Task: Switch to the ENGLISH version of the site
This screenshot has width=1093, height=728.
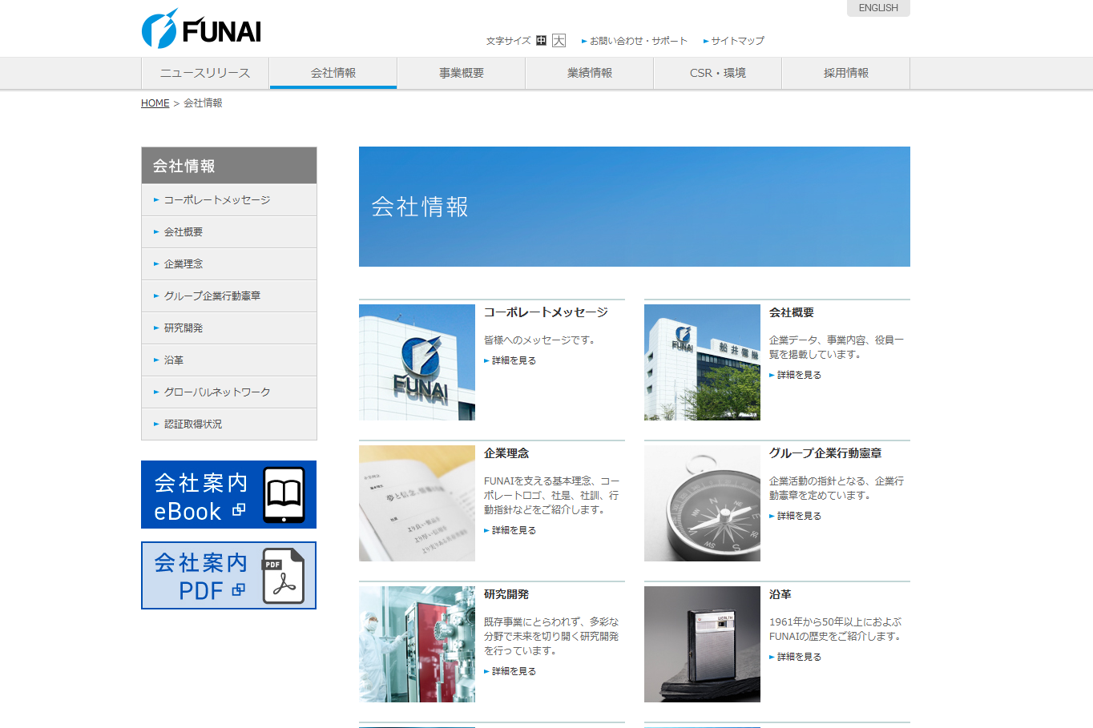Action: pos(877,8)
